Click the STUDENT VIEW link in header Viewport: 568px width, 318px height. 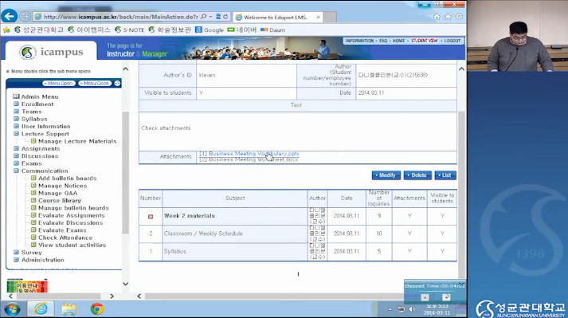tap(424, 41)
